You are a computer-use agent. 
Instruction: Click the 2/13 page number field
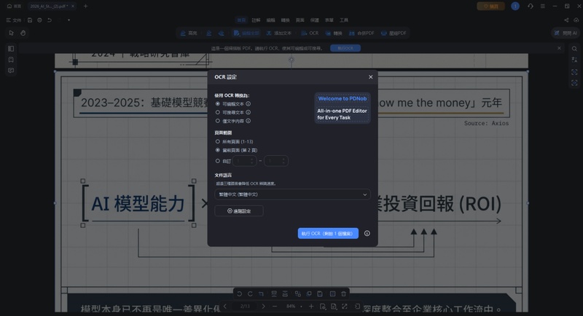click(x=245, y=307)
